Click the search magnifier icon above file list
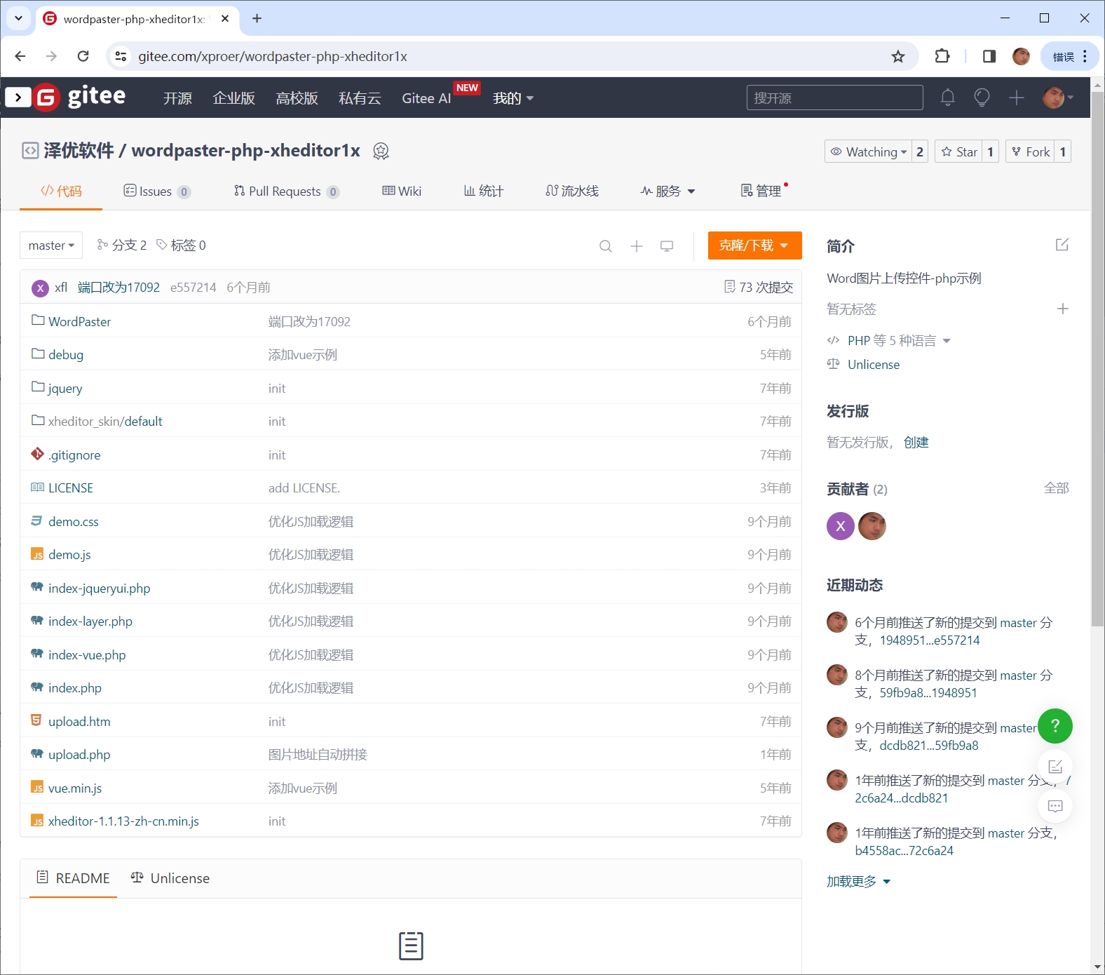1105x975 pixels. (x=606, y=246)
